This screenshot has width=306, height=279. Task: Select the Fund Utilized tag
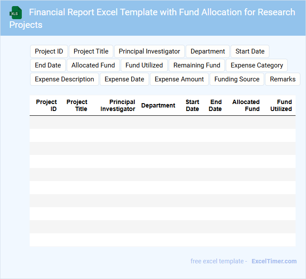coord(144,65)
